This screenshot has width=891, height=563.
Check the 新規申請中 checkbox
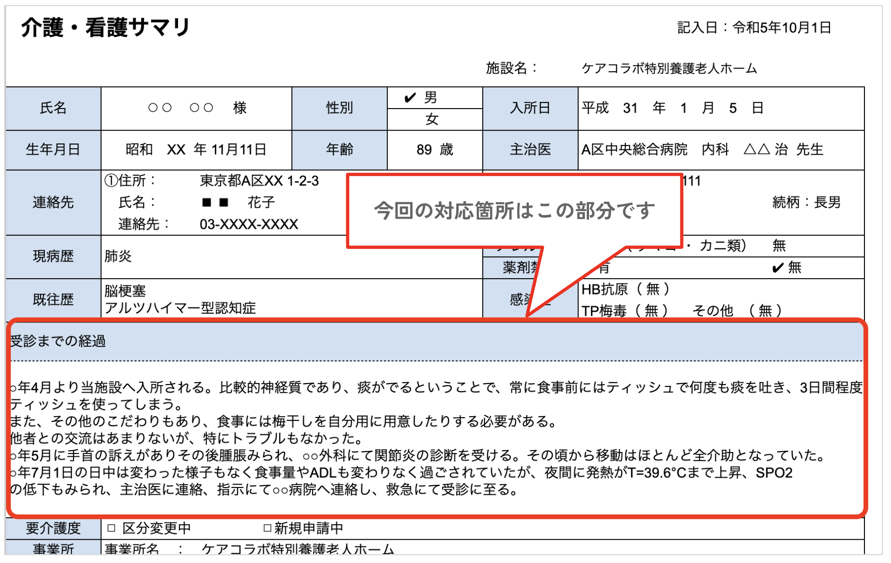pyautogui.click(x=267, y=528)
